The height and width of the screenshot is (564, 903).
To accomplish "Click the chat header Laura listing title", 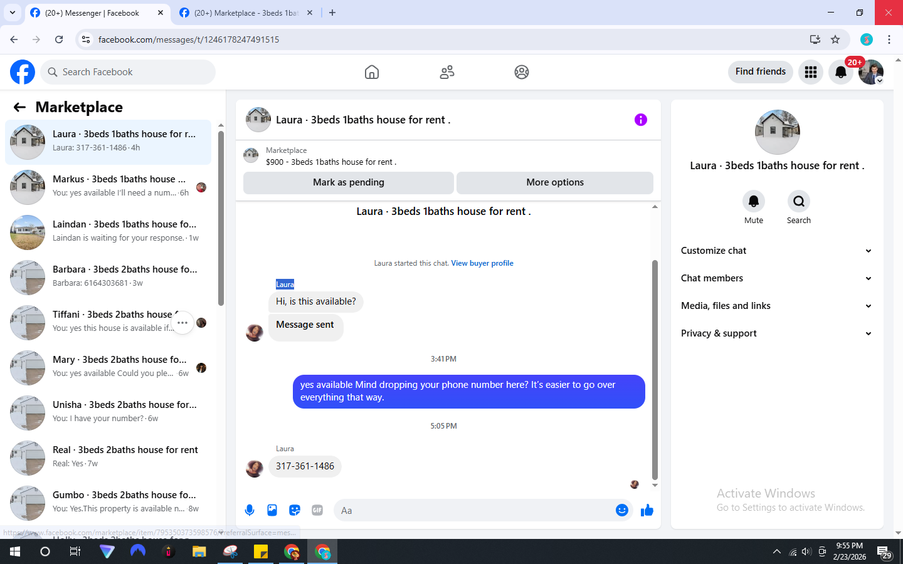I will [363, 120].
